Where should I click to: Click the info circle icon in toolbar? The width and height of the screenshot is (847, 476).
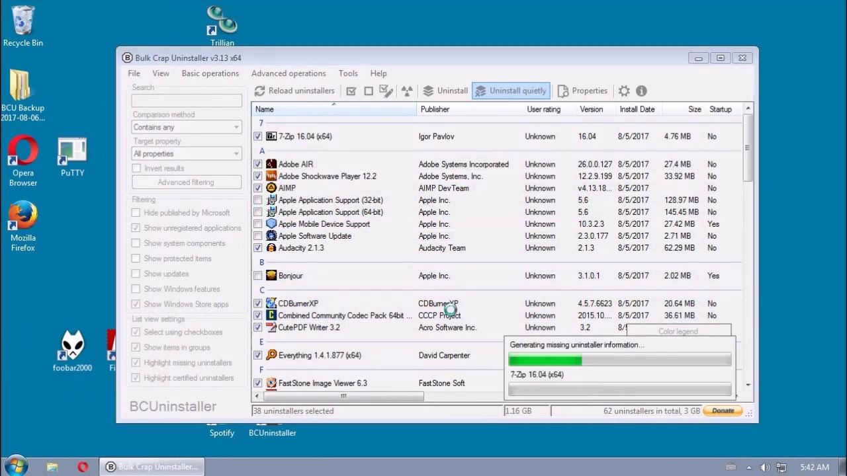[x=641, y=91]
